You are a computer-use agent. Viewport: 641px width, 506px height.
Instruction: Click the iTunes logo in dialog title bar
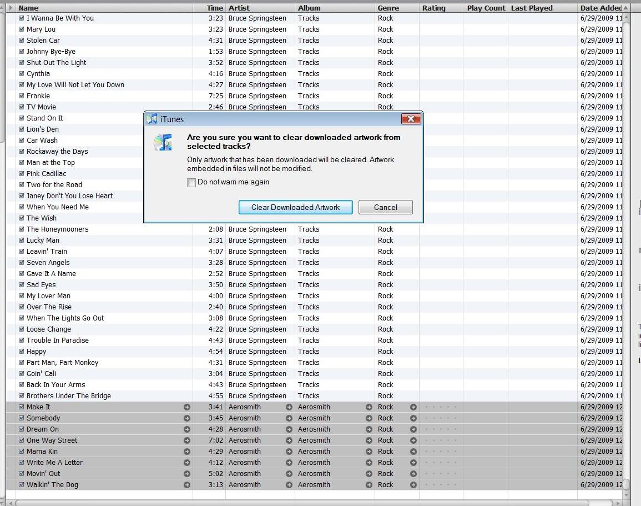[x=152, y=119]
